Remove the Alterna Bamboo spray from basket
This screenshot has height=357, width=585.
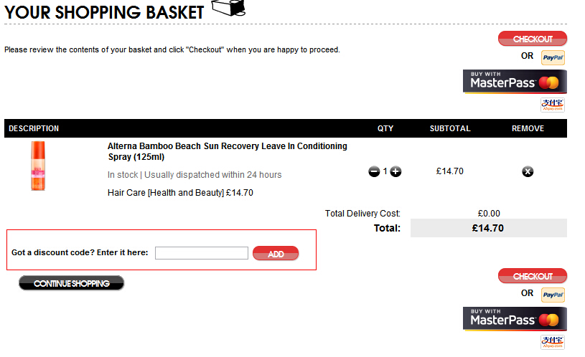pyautogui.click(x=528, y=171)
